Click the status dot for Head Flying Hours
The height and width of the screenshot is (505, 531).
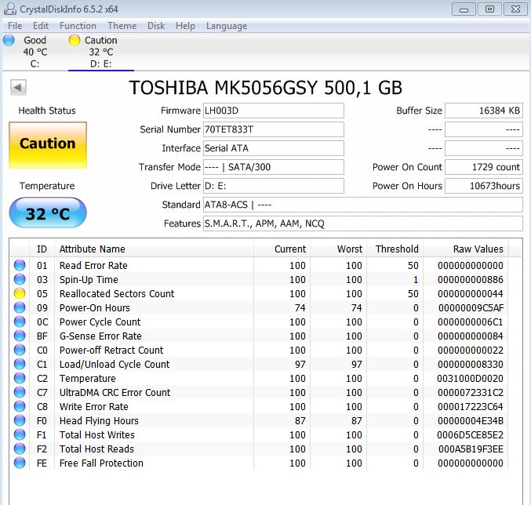20,420
